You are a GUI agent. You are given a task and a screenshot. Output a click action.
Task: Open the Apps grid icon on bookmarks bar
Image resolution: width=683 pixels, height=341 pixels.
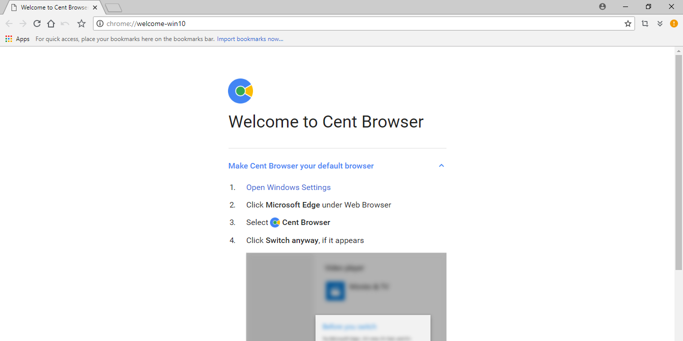pos(8,38)
